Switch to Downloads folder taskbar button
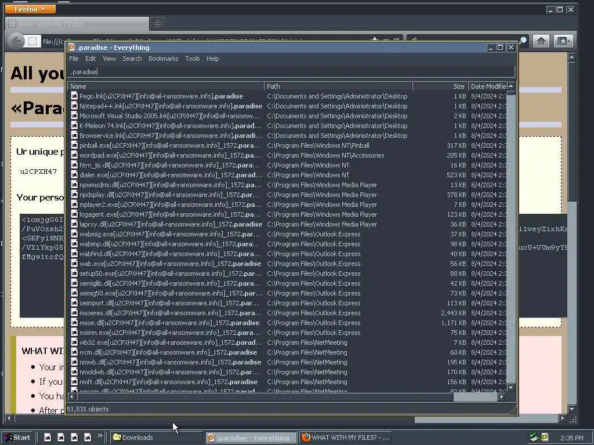The height and width of the screenshot is (445, 594). click(x=157, y=437)
